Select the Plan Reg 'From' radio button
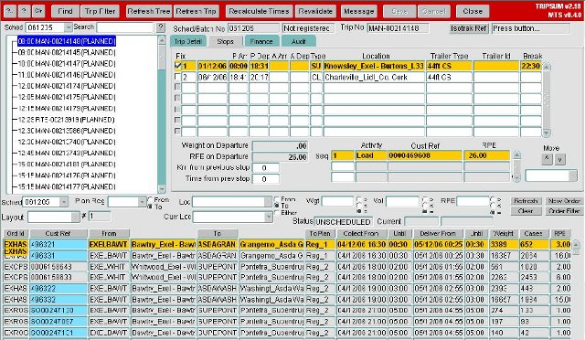 [x=150, y=199]
